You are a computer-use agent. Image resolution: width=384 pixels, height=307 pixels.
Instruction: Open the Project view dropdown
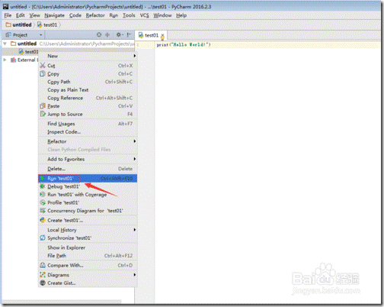click(40, 35)
